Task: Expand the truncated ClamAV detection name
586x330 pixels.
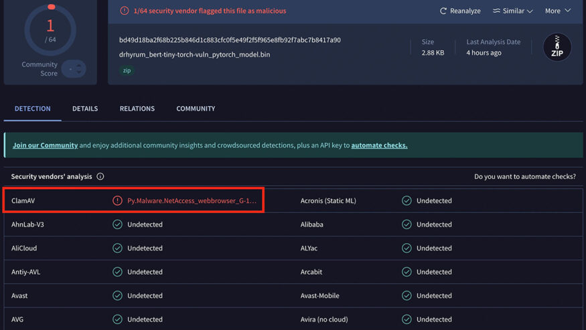Action: tap(192, 200)
